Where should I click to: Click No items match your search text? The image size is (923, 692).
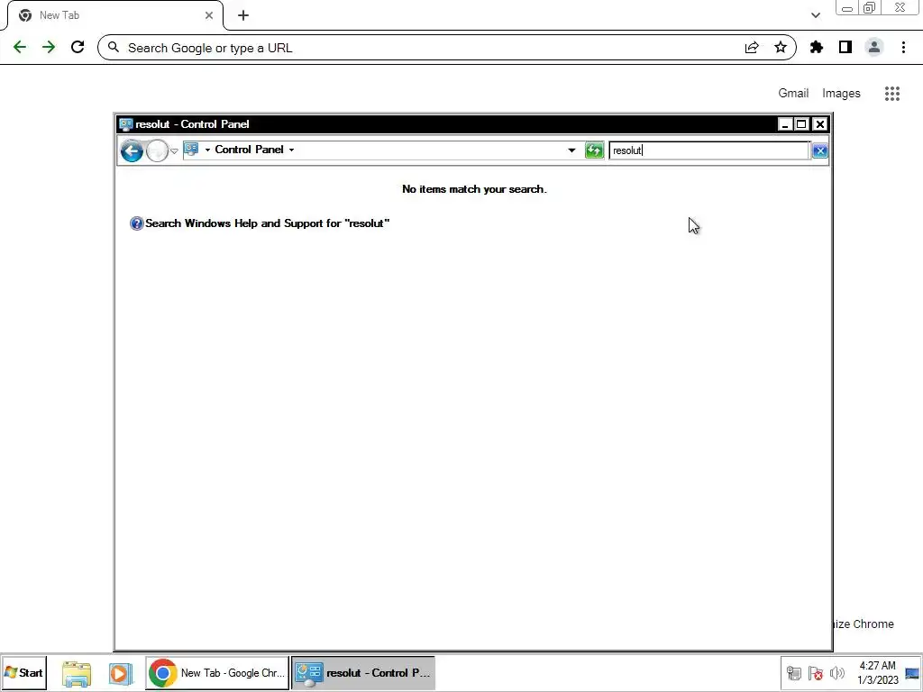point(474,189)
